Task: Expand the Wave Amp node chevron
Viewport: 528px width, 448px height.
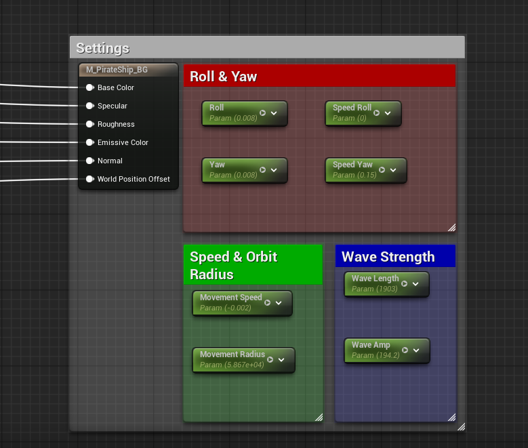Action: tap(416, 350)
